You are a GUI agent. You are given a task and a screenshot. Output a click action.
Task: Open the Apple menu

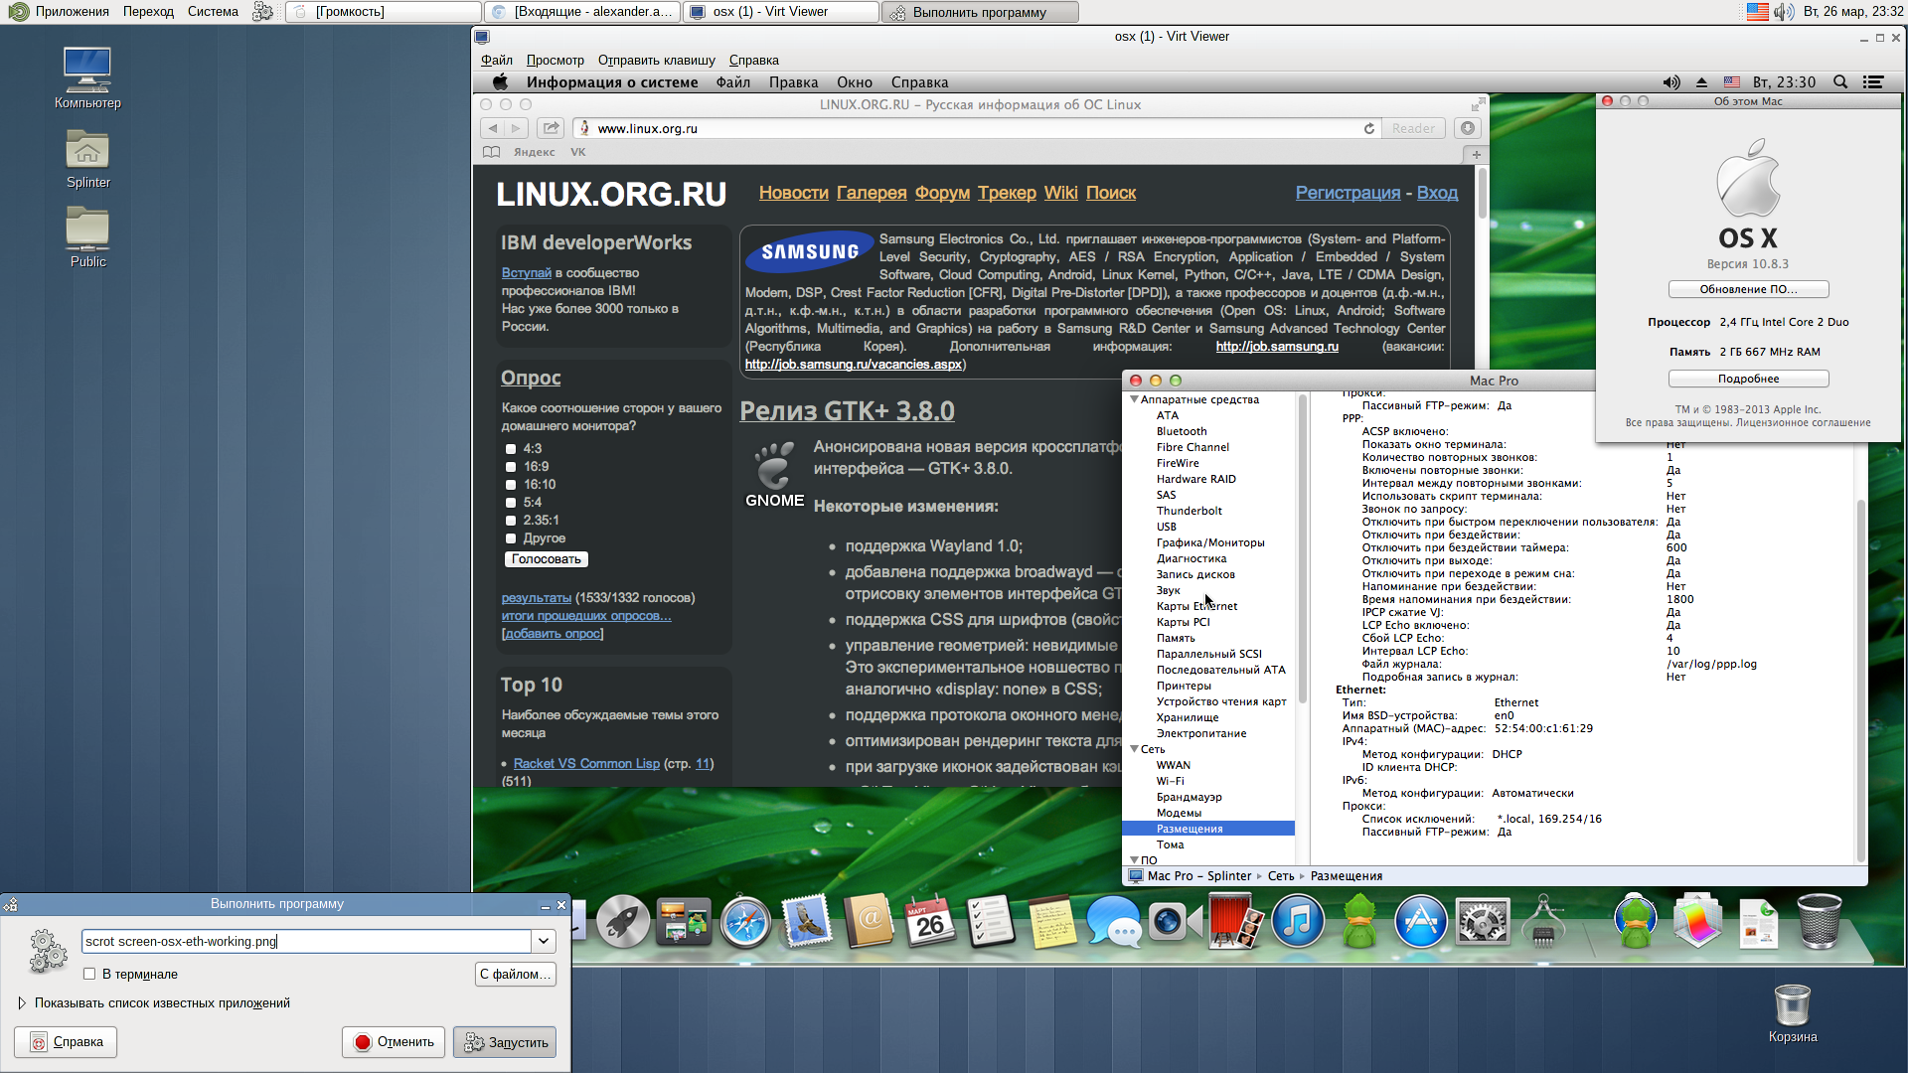(x=500, y=82)
